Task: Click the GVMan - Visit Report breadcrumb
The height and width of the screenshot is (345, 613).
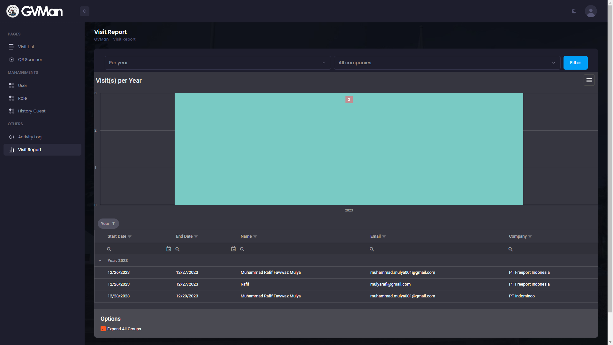Action: pos(115,39)
